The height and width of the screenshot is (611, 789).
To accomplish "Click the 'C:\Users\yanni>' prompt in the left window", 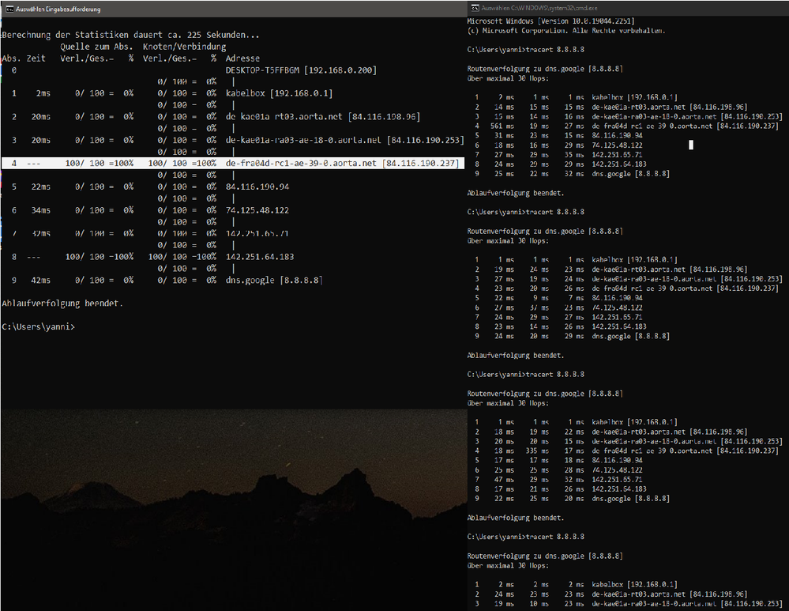I will 38,327.
